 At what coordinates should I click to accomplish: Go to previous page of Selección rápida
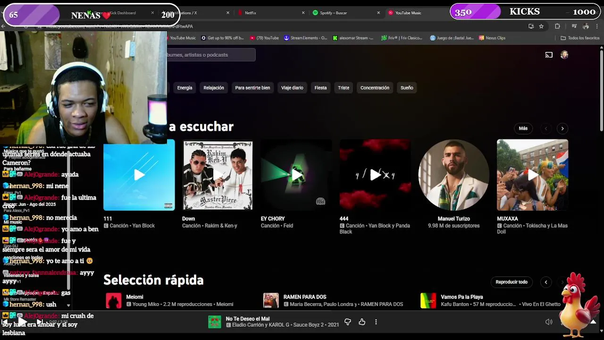point(546,282)
